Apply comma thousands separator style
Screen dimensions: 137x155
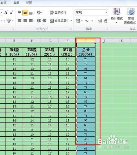[92, 21]
